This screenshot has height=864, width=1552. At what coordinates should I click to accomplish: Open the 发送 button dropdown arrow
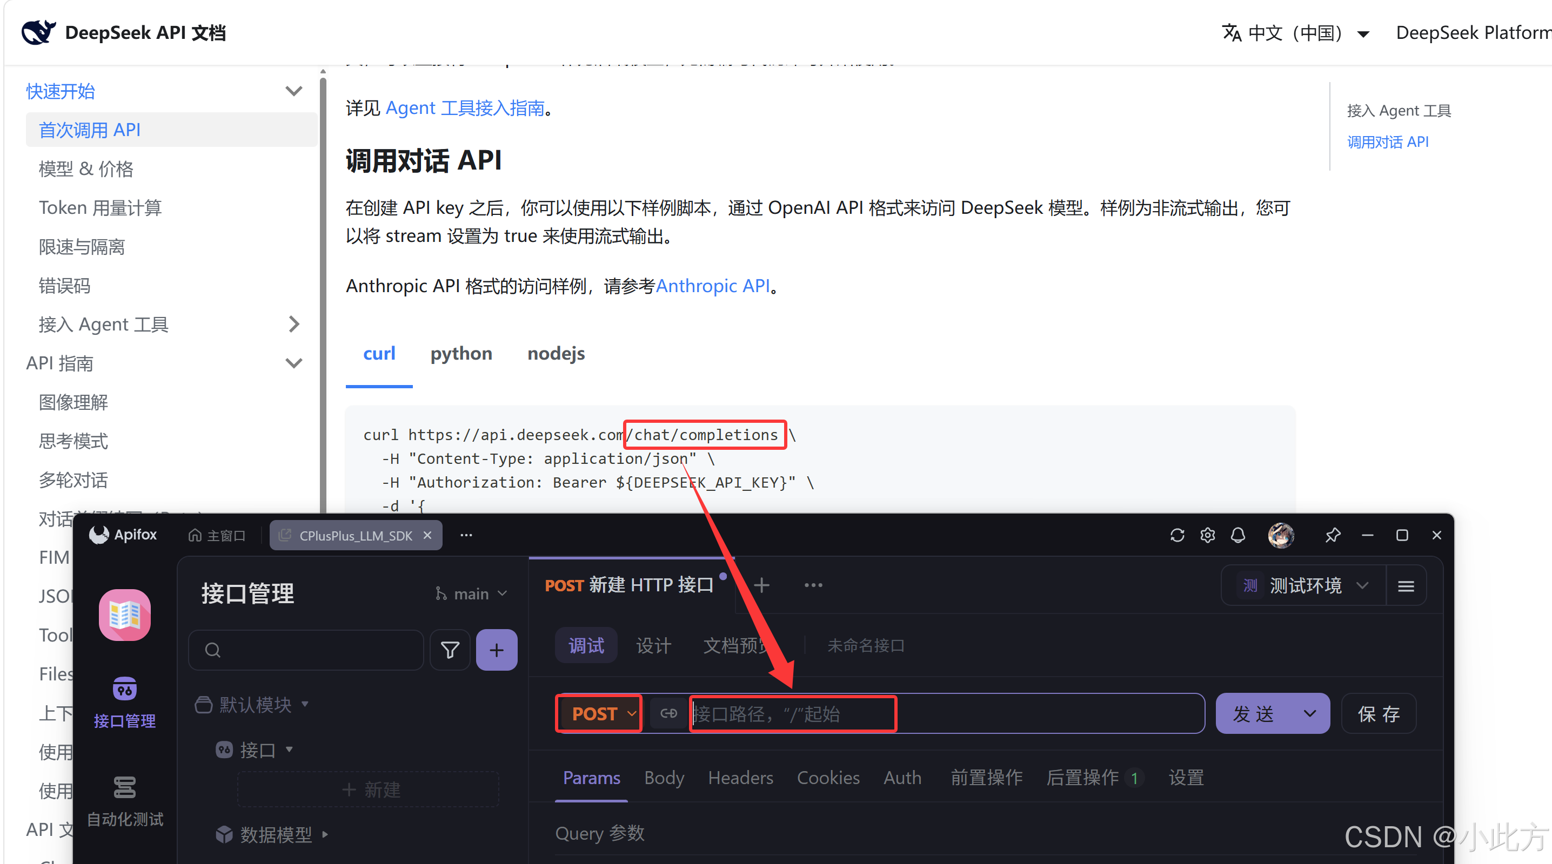1310,713
